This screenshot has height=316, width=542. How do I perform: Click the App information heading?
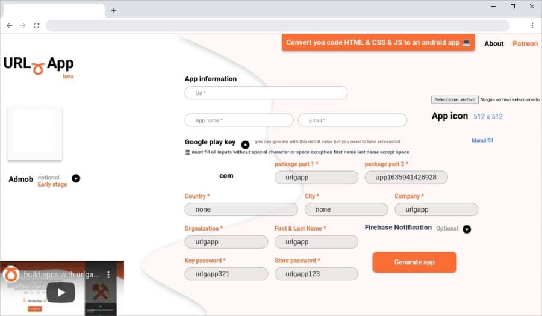211,79
